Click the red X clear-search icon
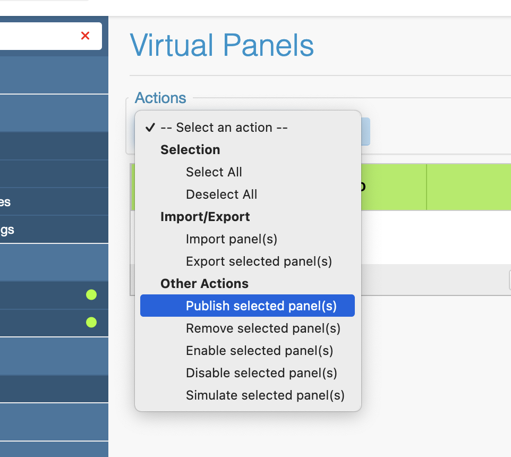 85,36
